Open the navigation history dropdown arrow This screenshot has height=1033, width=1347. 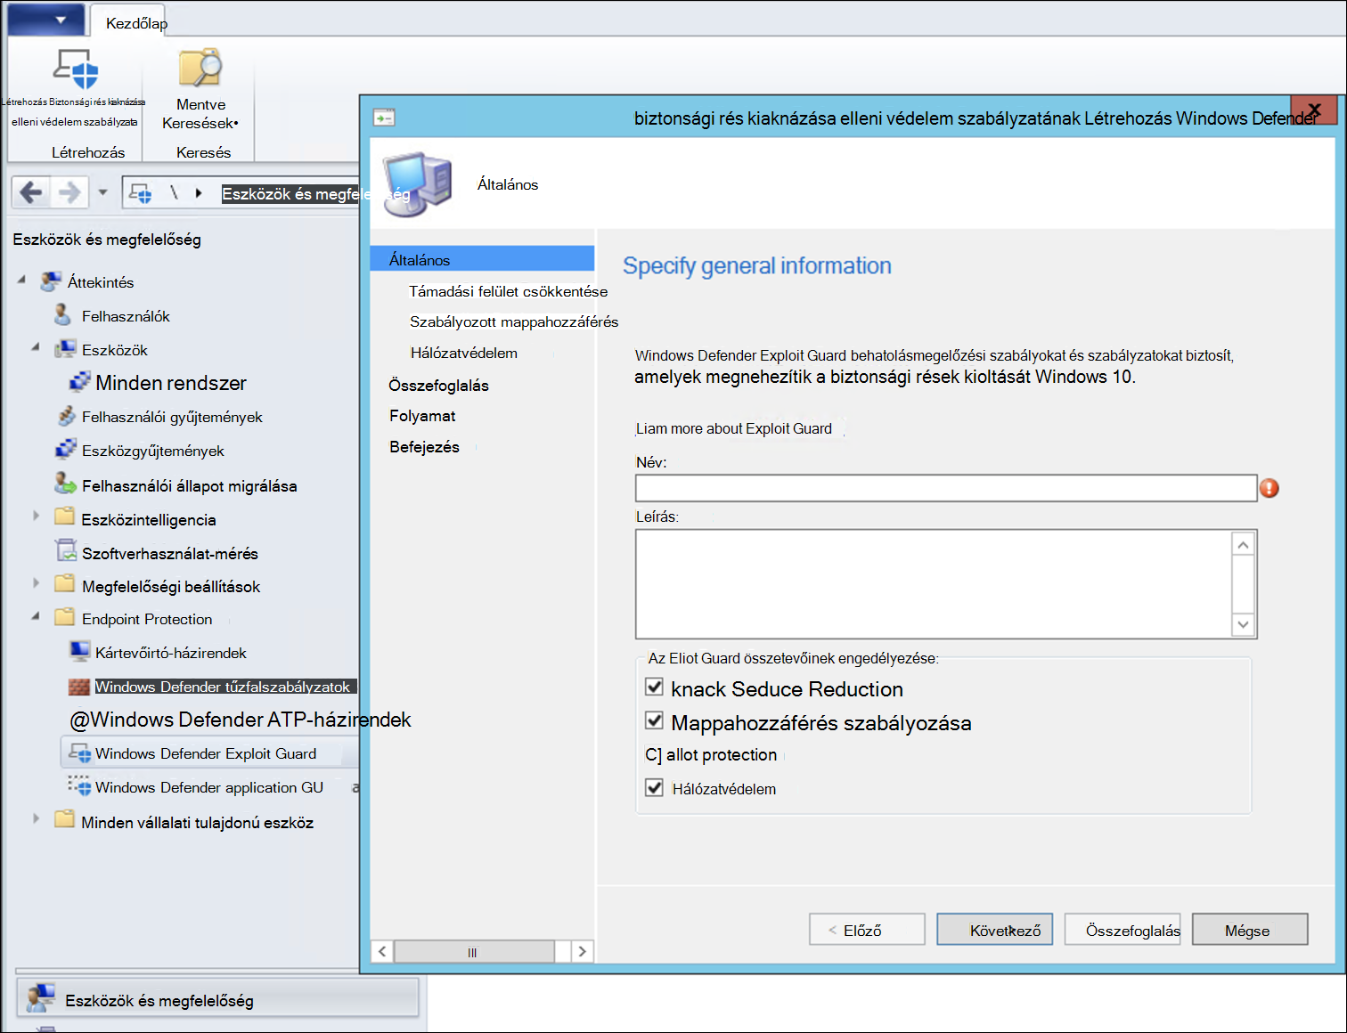pyautogui.click(x=102, y=192)
